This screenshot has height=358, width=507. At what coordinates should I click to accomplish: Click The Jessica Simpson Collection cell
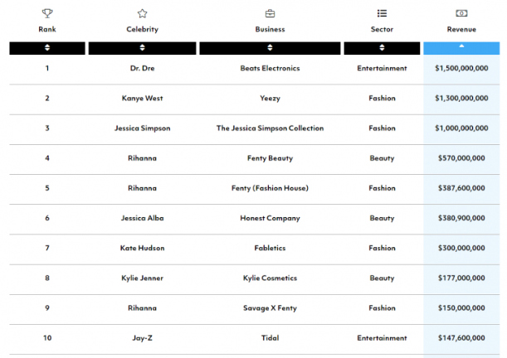(270, 128)
